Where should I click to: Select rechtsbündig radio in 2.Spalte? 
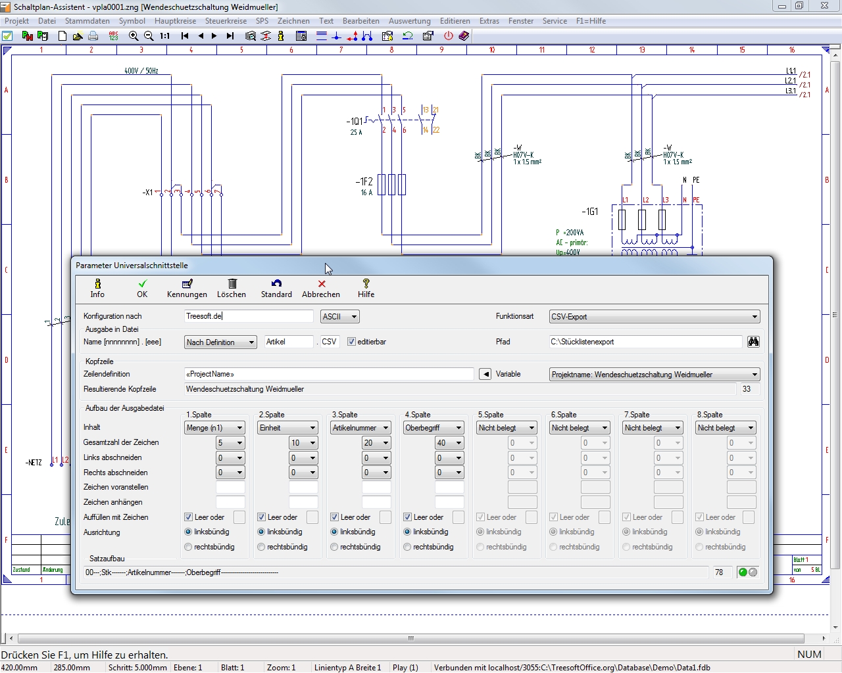point(262,547)
